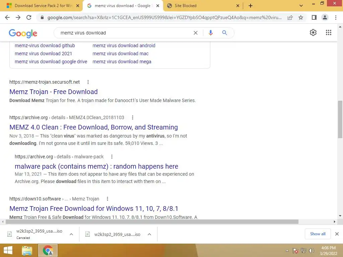This screenshot has width=343, height=257.
Task: Click scroll right arrow on horizontal scrollbar
Action: tap(335, 222)
